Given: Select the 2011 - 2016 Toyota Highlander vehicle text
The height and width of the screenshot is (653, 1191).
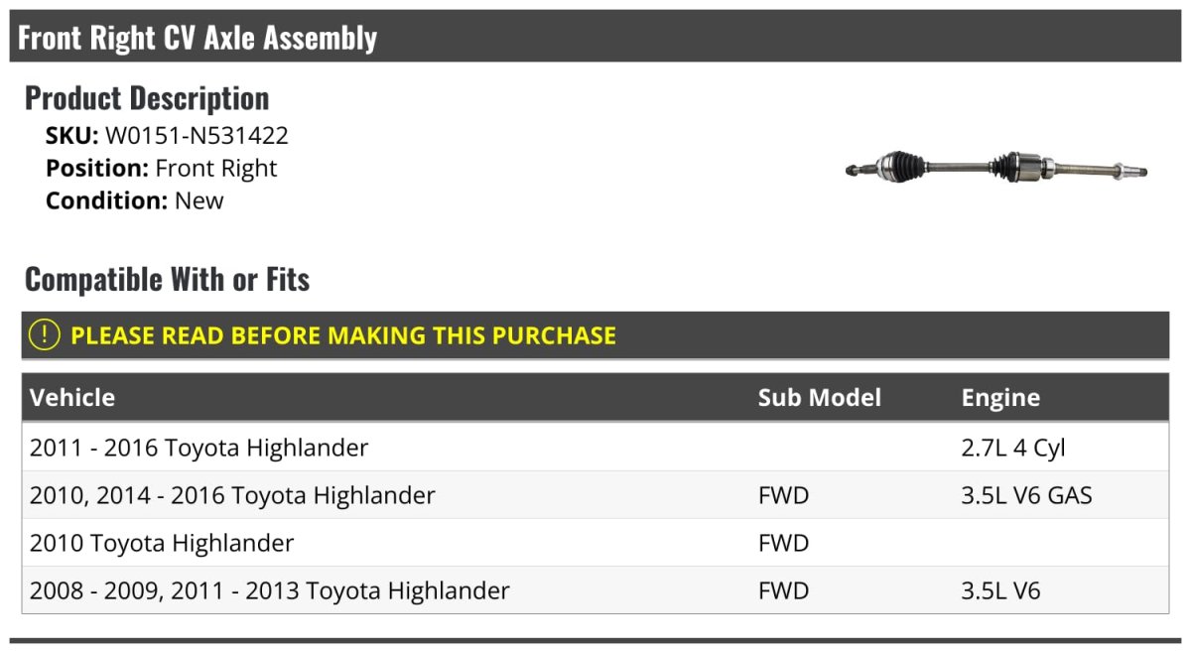Looking at the screenshot, I should tap(199, 448).
